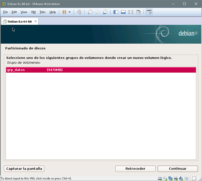Image resolution: width=202 pixels, height=181 pixels.
Task: Open the View menu
Action: [24, 12]
